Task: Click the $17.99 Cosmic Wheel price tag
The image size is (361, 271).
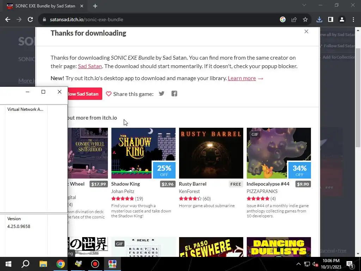Action: click(99, 184)
